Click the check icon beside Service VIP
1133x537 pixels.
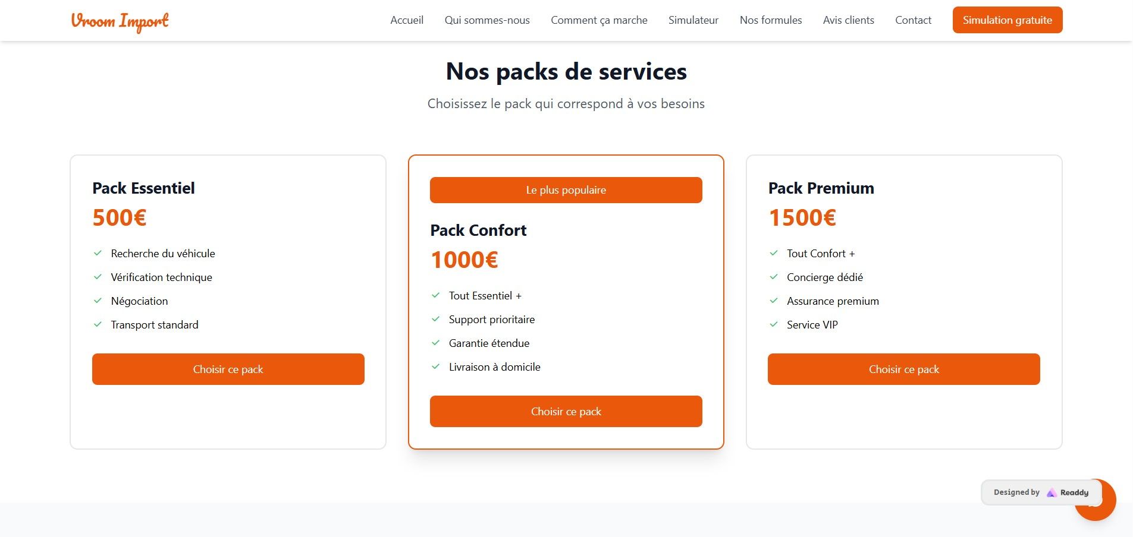tap(774, 324)
